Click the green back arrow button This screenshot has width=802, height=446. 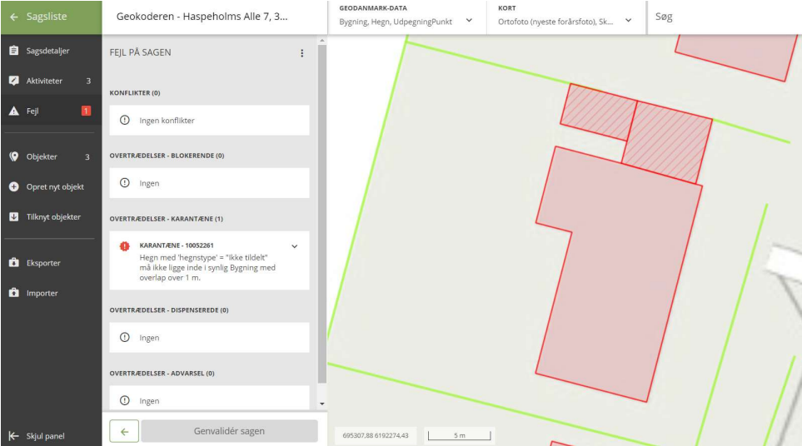tap(124, 431)
